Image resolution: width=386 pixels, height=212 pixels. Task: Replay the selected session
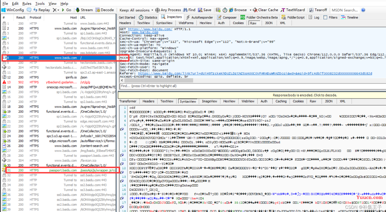tap(42, 10)
